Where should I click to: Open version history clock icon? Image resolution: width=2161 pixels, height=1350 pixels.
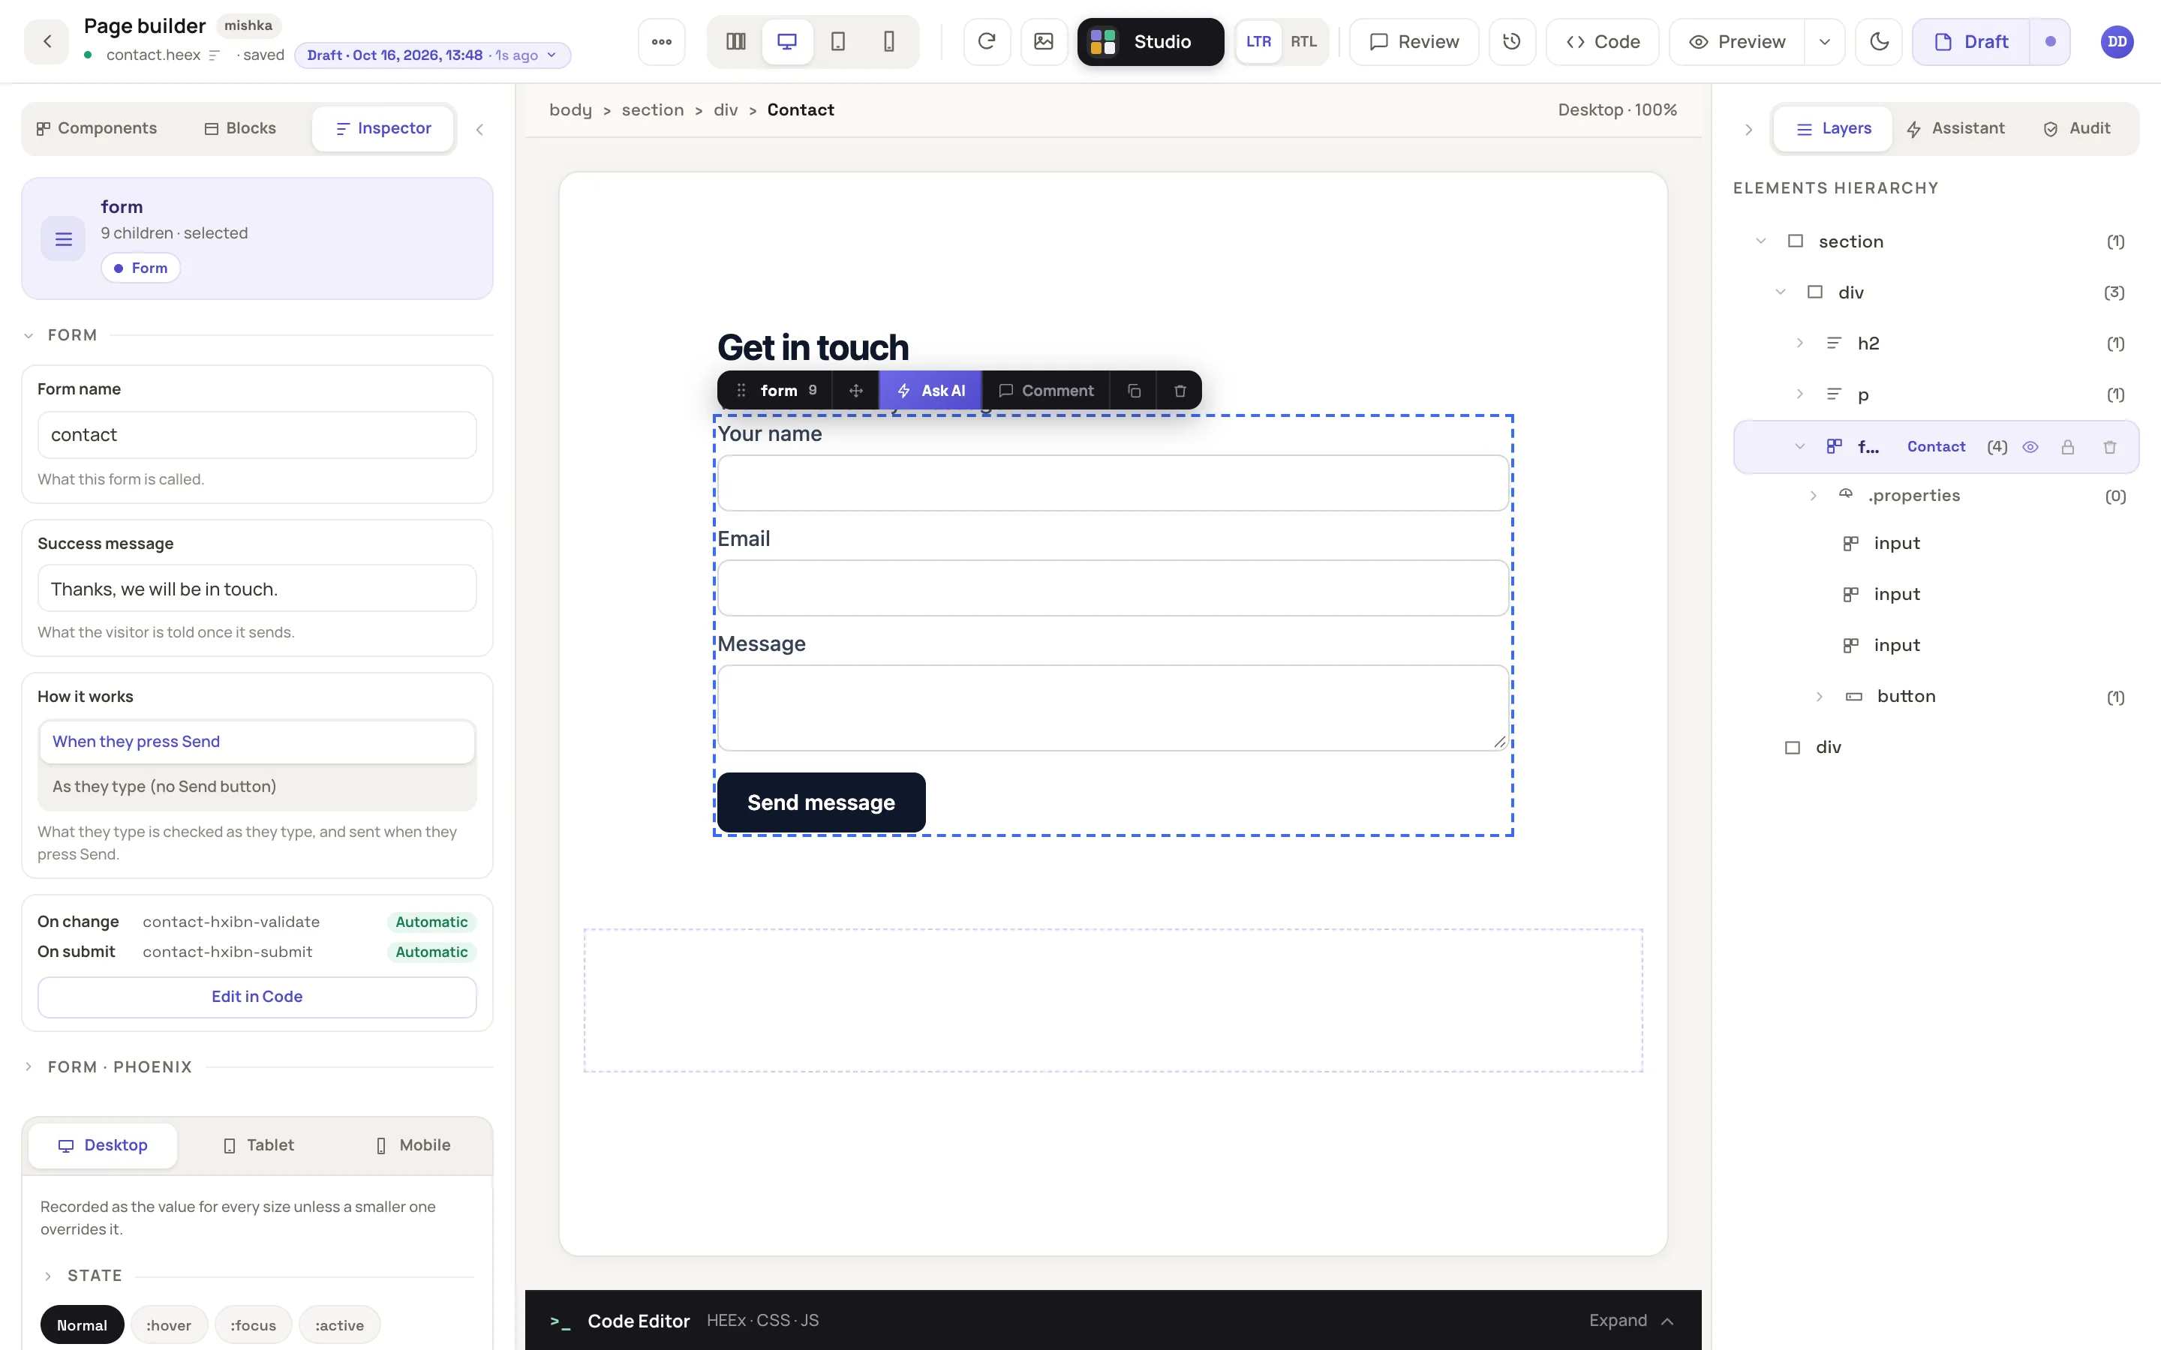1512,42
